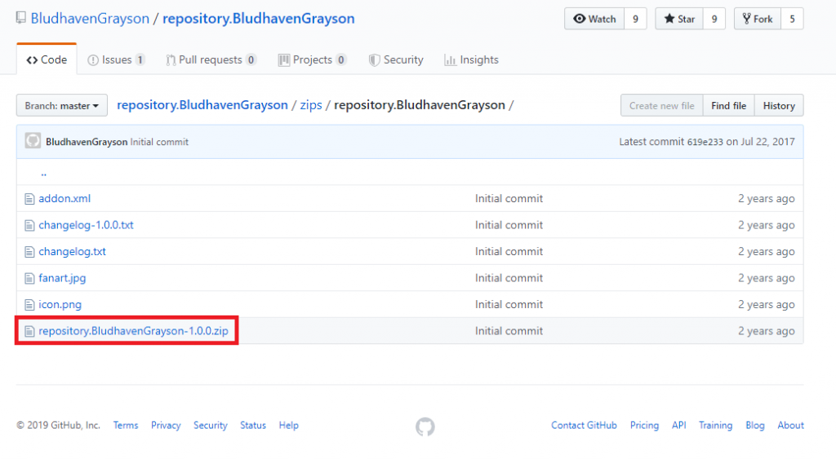Open the Initial commit message in the commit bar
Screen dimensions: 836x459
(159, 142)
